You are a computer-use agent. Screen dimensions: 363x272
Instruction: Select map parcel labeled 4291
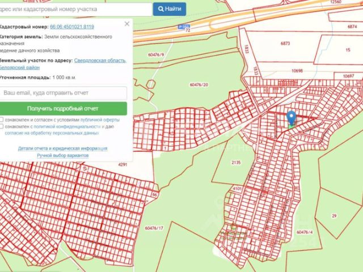[x=123, y=165]
